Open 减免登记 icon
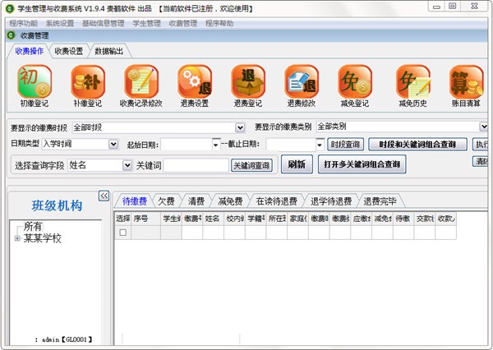Viewport: 493px width, 350px height. [x=355, y=82]
